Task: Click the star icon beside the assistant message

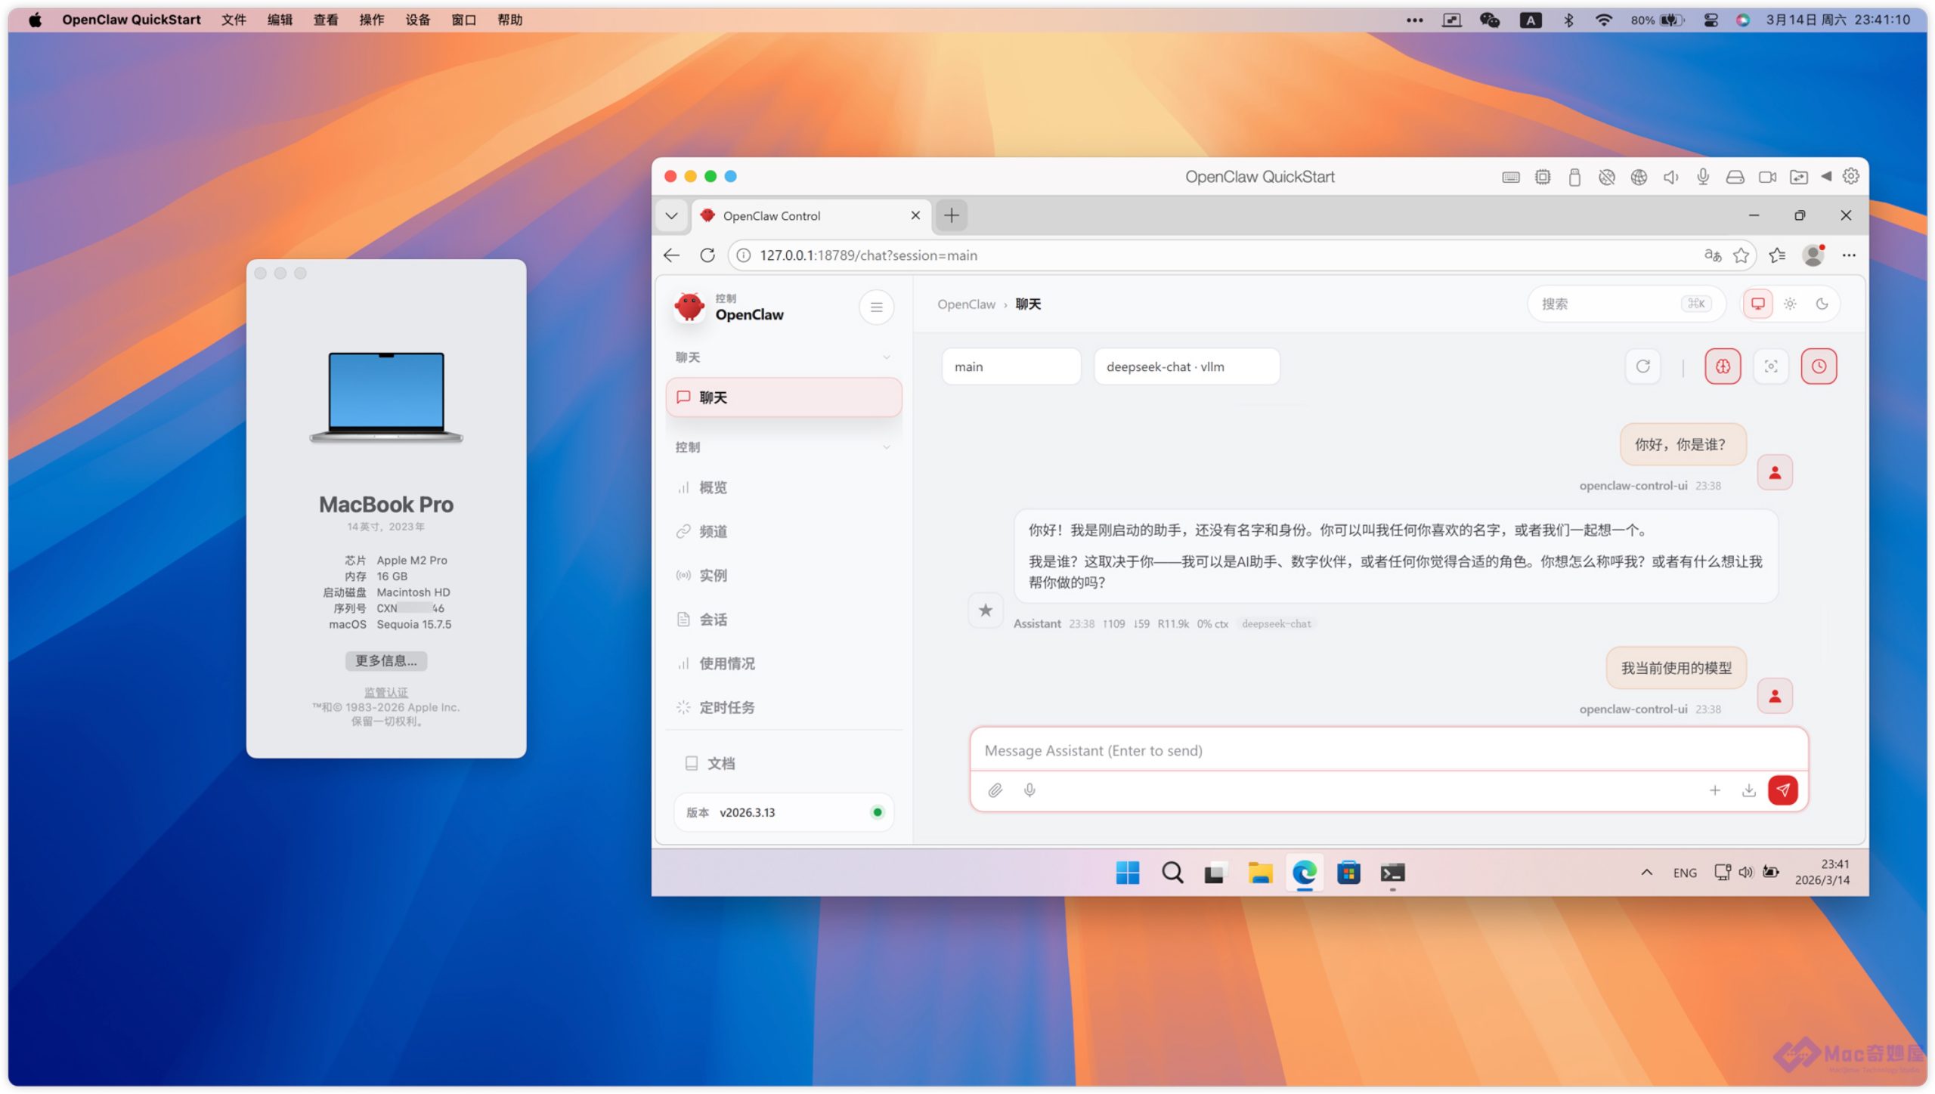Action: [x=985, y=610]
